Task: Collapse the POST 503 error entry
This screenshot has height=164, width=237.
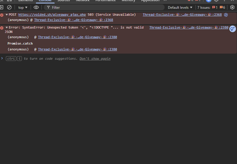Action: tap(7, 15)
